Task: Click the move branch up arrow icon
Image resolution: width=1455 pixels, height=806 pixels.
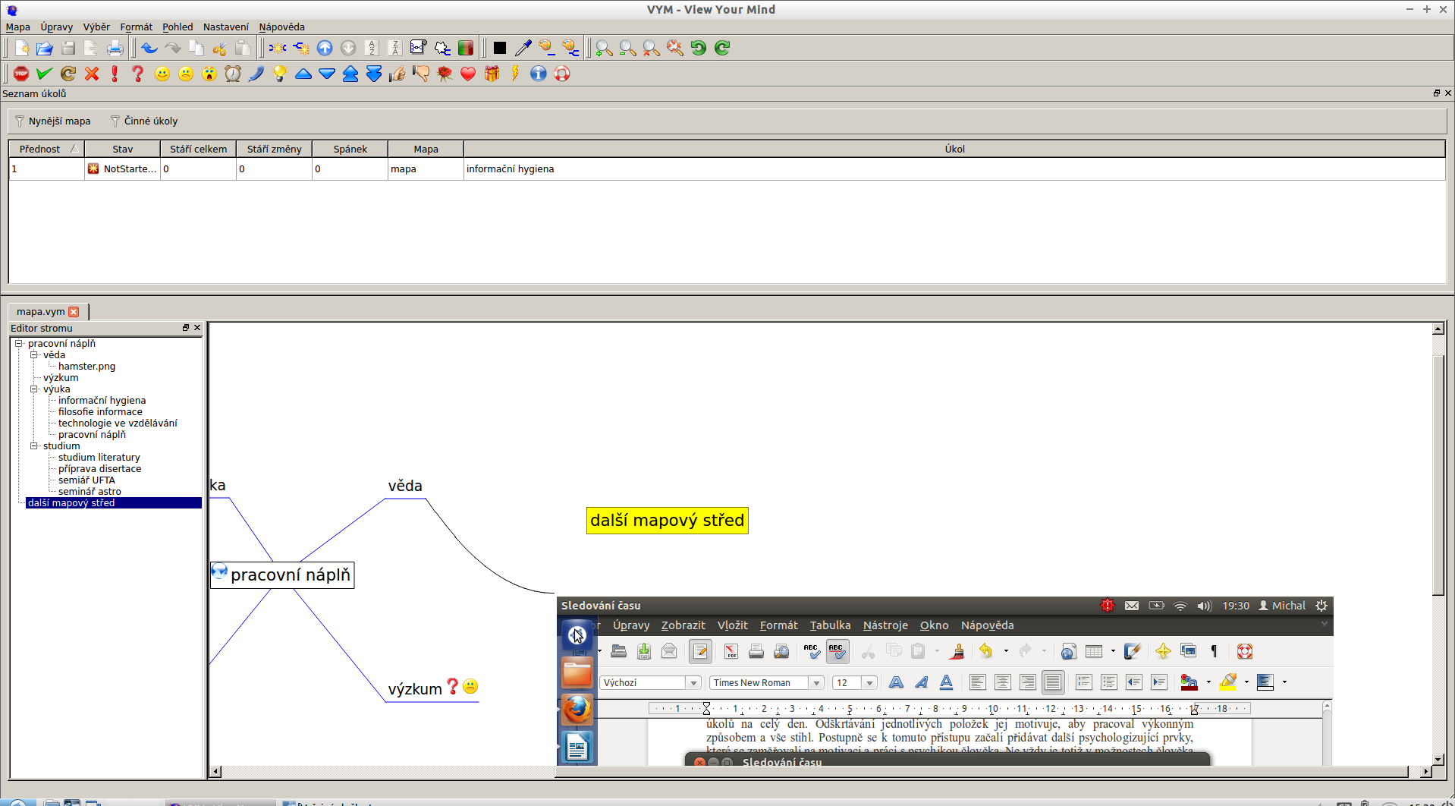Action: coord(325,48)
